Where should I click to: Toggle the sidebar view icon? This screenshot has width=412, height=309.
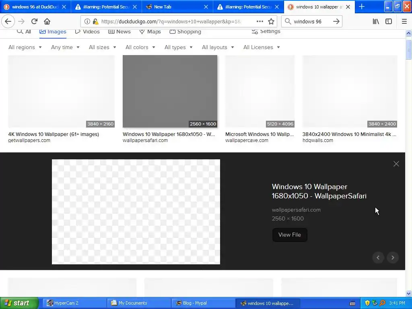pyautogui.click(x=389, y=22)
